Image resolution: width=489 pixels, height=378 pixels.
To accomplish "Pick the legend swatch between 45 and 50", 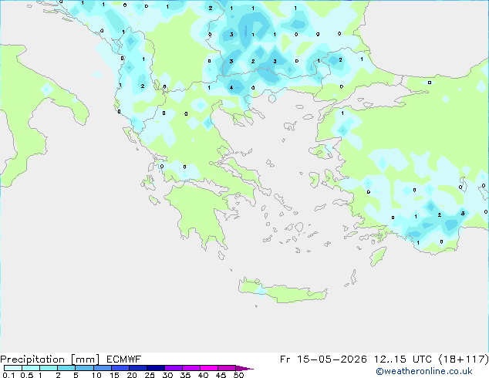I will point(227,368).
